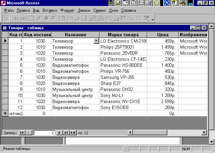Screen dimensions: 215x153
Task: Click cell "Philips 25PT9001"
Action: click(x=123, y=47)
